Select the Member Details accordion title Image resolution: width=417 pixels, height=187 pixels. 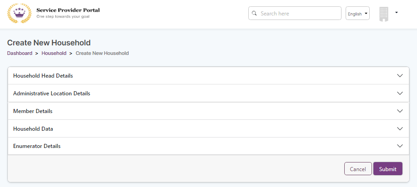tap(33, 111)
